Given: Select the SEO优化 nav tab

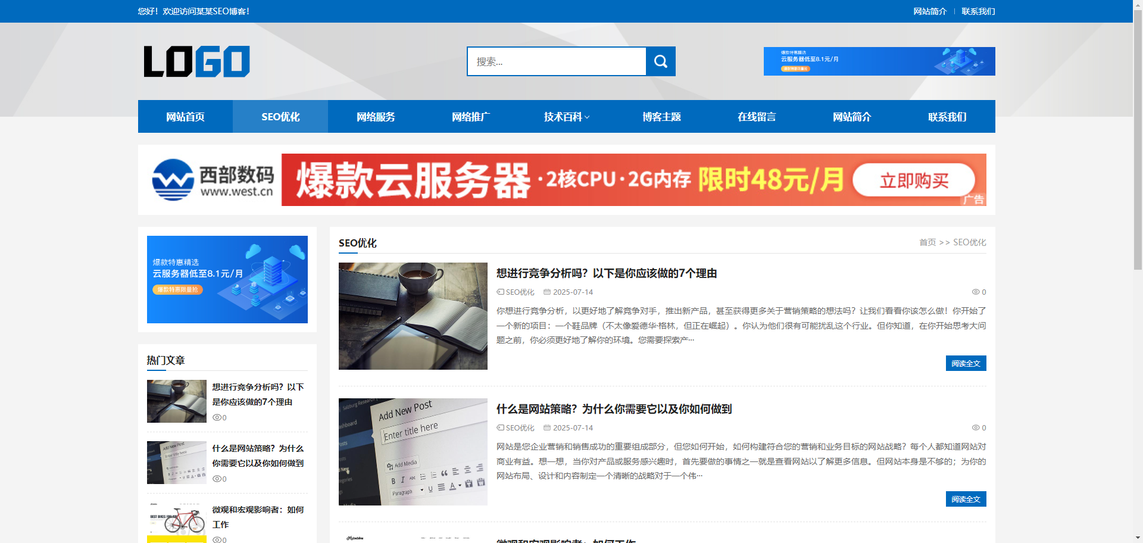Looking at the screenshot, I should (280, 117).
